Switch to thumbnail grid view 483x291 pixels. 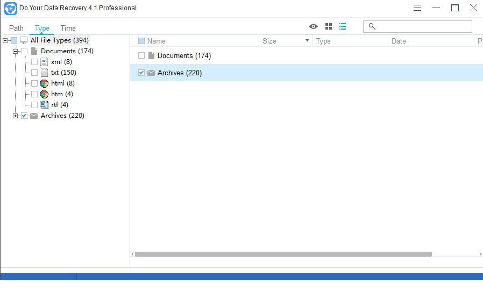point(329,26)
